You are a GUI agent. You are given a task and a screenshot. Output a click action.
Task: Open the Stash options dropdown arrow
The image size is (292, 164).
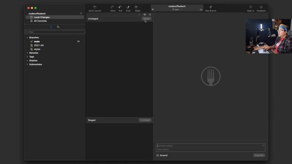point(140,7)
